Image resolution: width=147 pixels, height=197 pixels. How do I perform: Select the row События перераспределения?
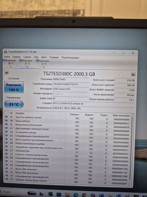68,156
